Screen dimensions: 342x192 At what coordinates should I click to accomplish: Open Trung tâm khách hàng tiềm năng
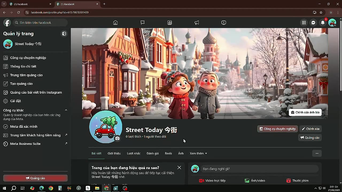pos(35,135)
